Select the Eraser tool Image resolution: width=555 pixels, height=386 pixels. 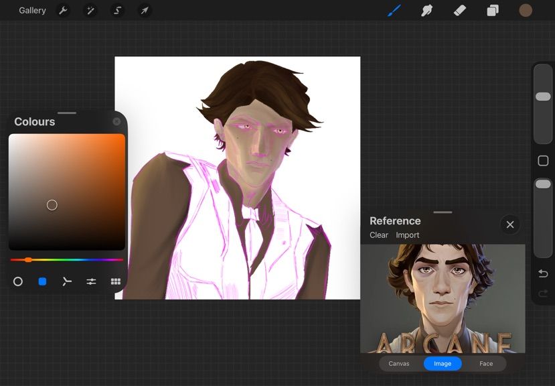point(460,11)
